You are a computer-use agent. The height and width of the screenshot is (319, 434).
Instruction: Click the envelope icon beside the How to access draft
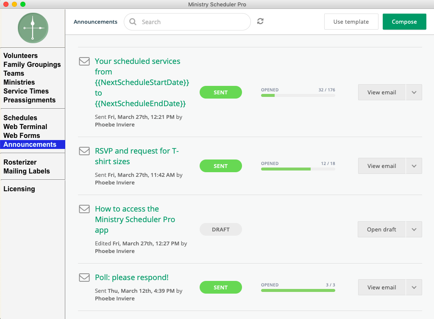click(84, 209)
